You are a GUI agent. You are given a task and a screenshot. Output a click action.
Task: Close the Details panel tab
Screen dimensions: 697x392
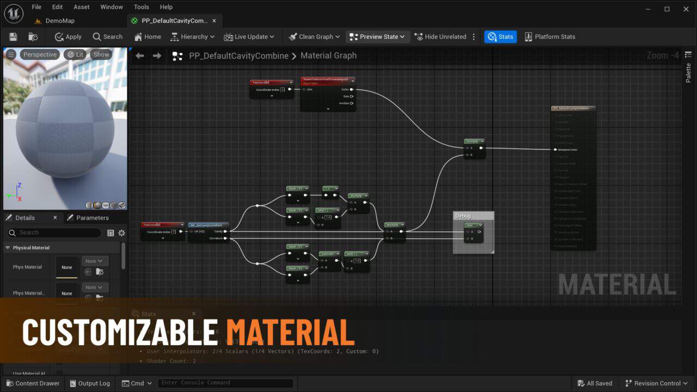[55, 218]
